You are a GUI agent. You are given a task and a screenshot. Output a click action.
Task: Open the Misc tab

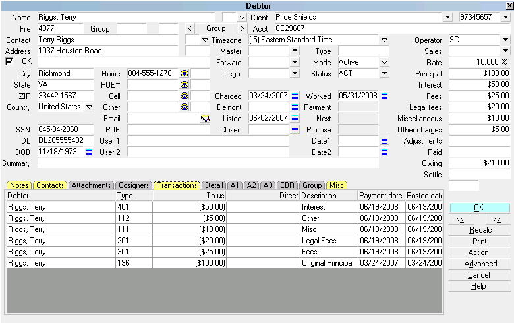337,185
